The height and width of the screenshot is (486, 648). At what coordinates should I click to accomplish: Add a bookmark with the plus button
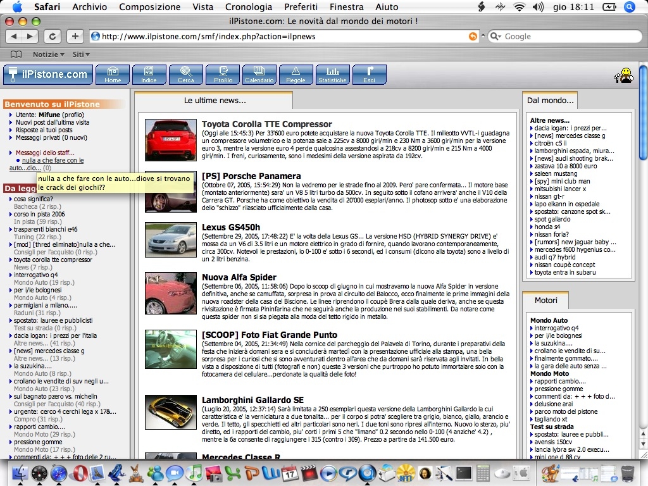pyautogui.click(x=75, y=36)
